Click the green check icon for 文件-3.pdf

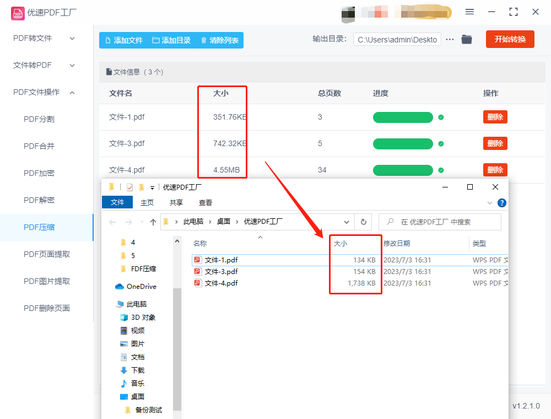click(441, 144)
